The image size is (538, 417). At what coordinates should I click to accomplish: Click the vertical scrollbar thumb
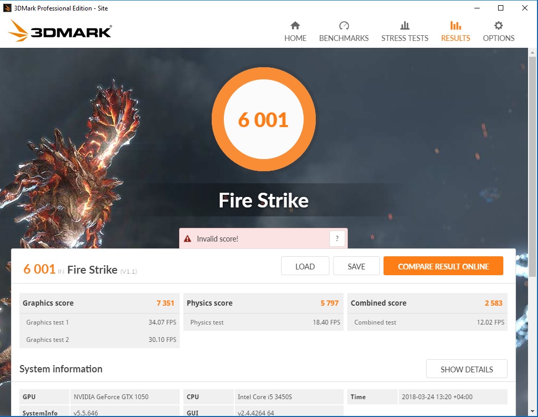pos(533,166)
